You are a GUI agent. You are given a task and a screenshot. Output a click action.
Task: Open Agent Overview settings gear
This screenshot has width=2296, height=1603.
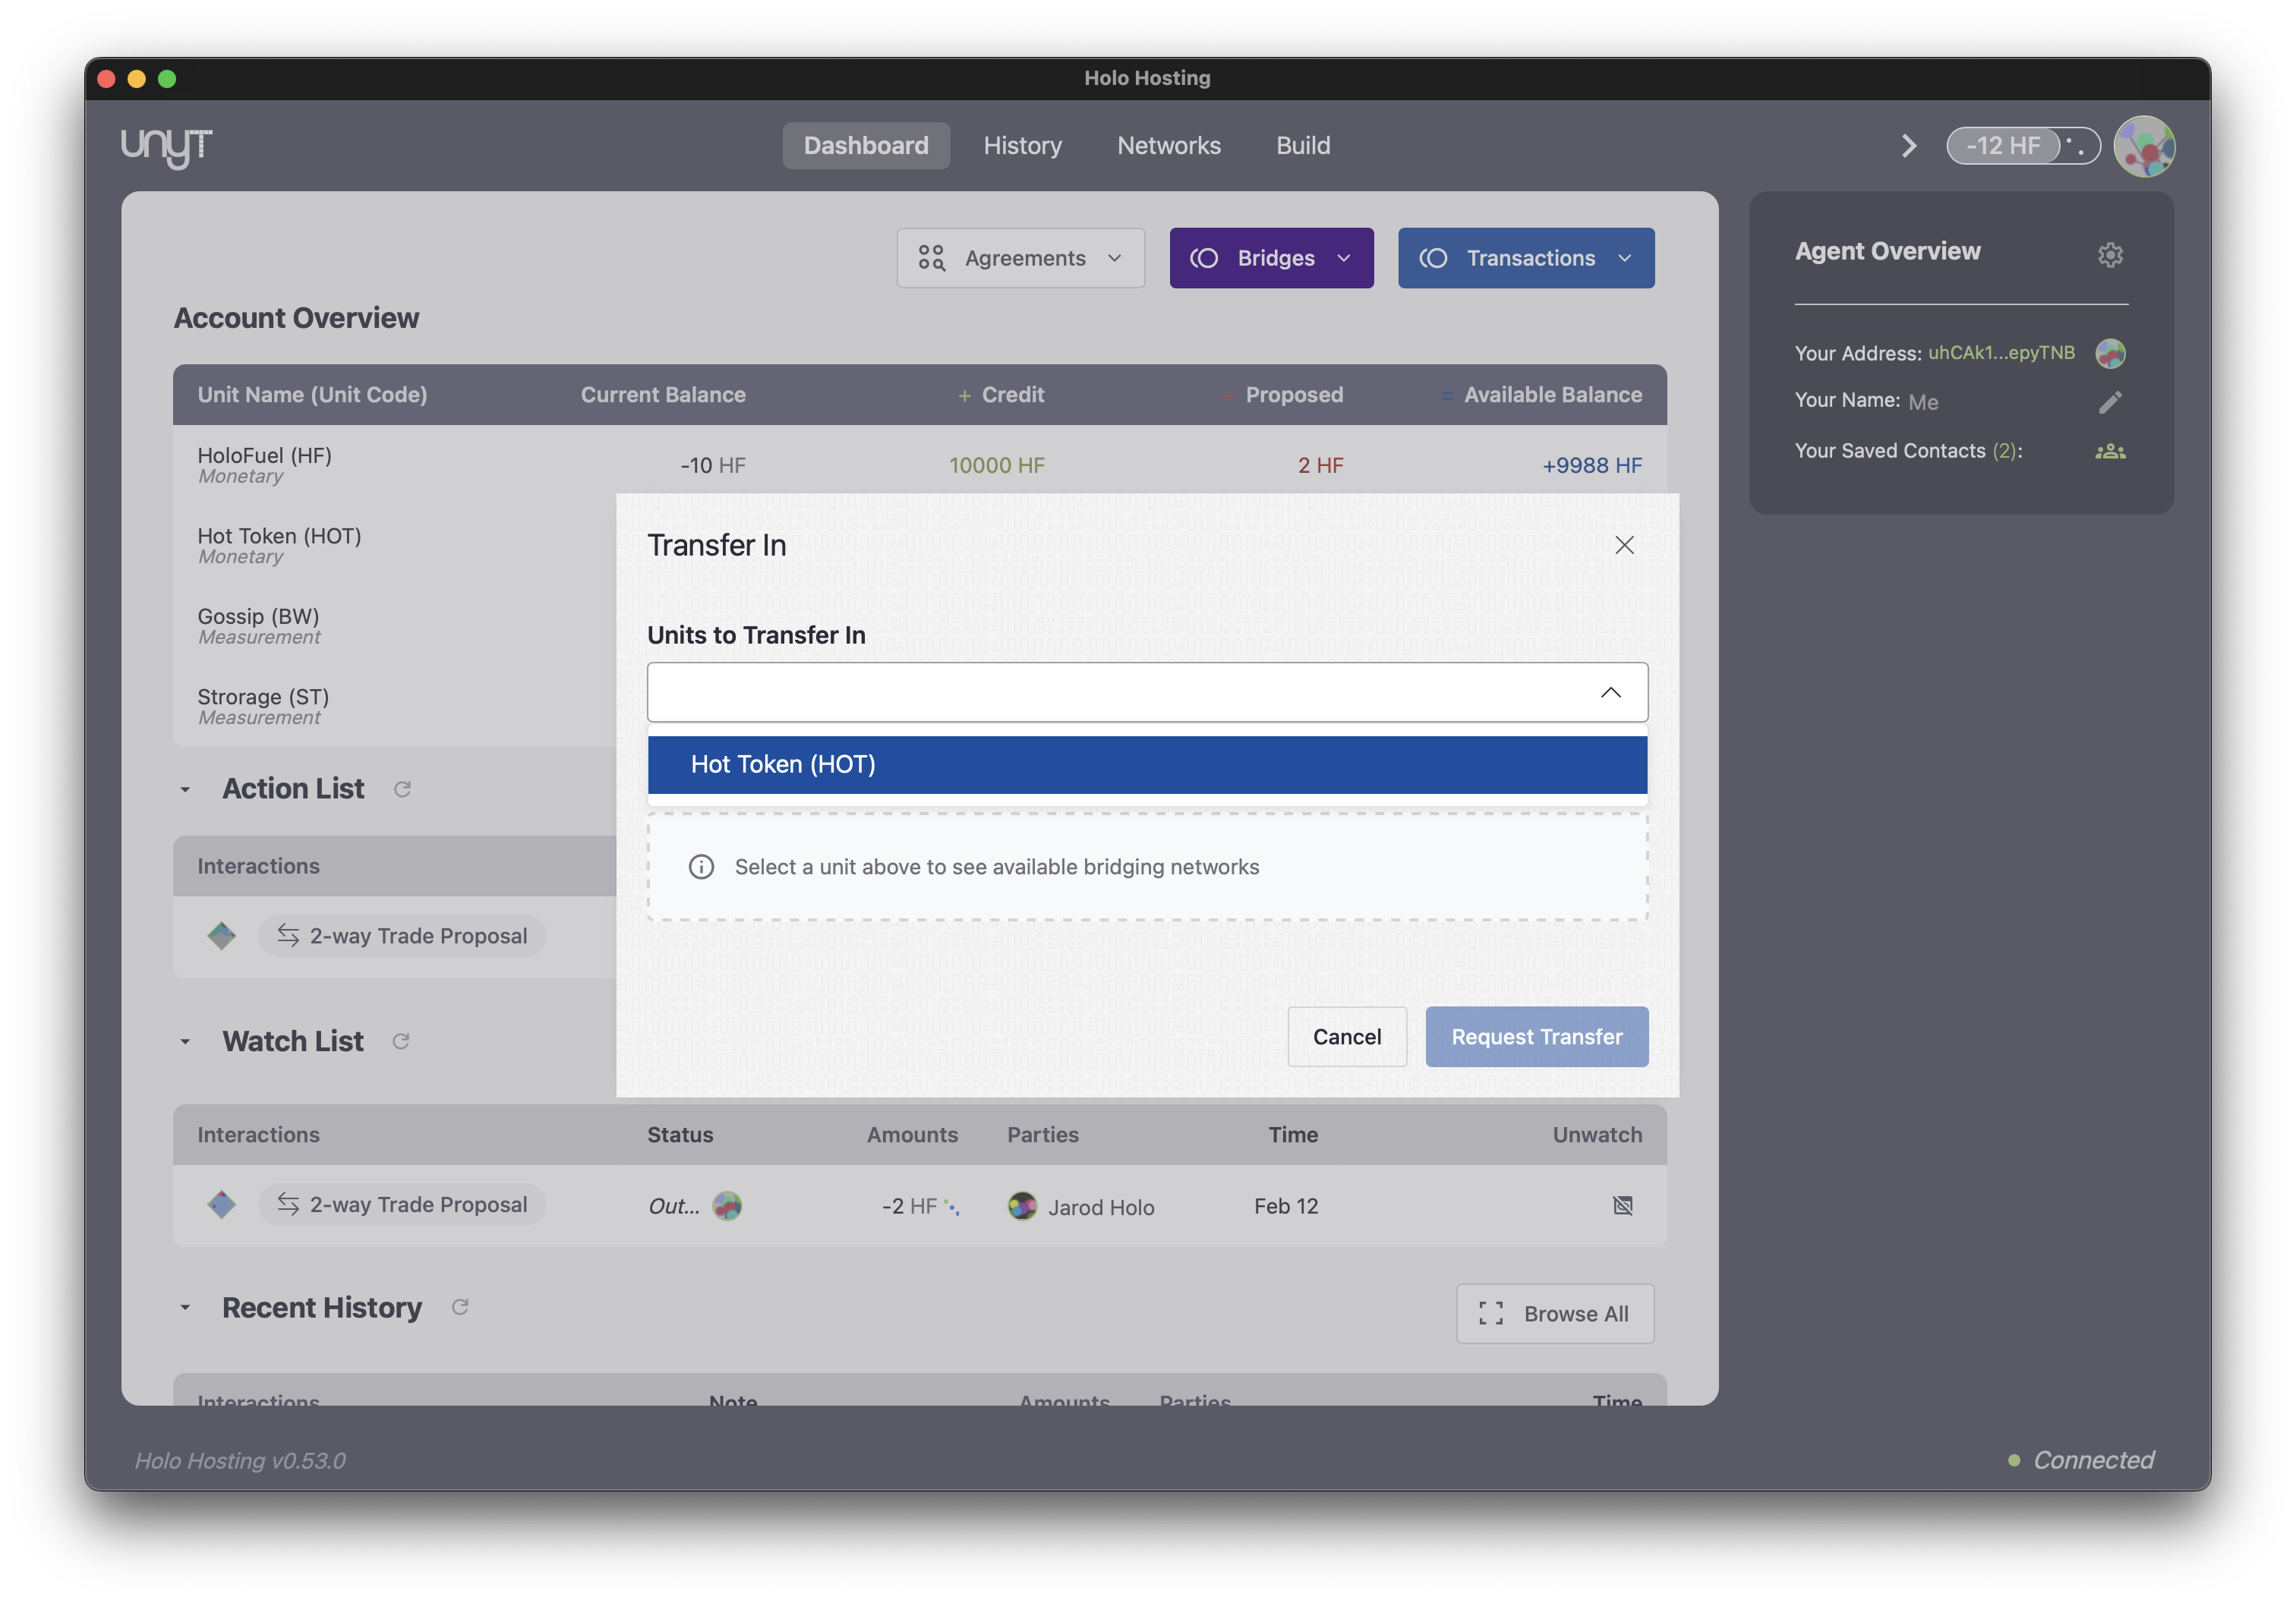[2109, 255]
